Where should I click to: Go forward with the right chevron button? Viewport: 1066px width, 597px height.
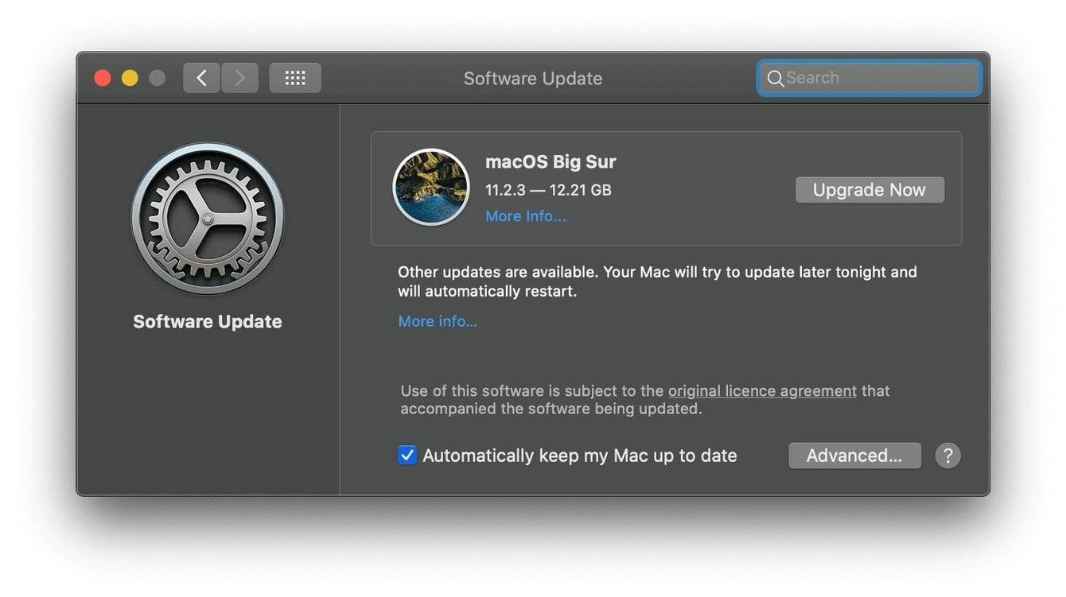tap(239, 78)
